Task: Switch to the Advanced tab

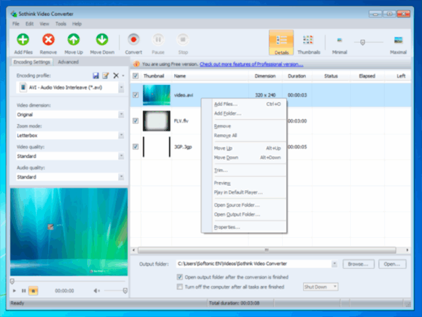Action: point(68,62)
